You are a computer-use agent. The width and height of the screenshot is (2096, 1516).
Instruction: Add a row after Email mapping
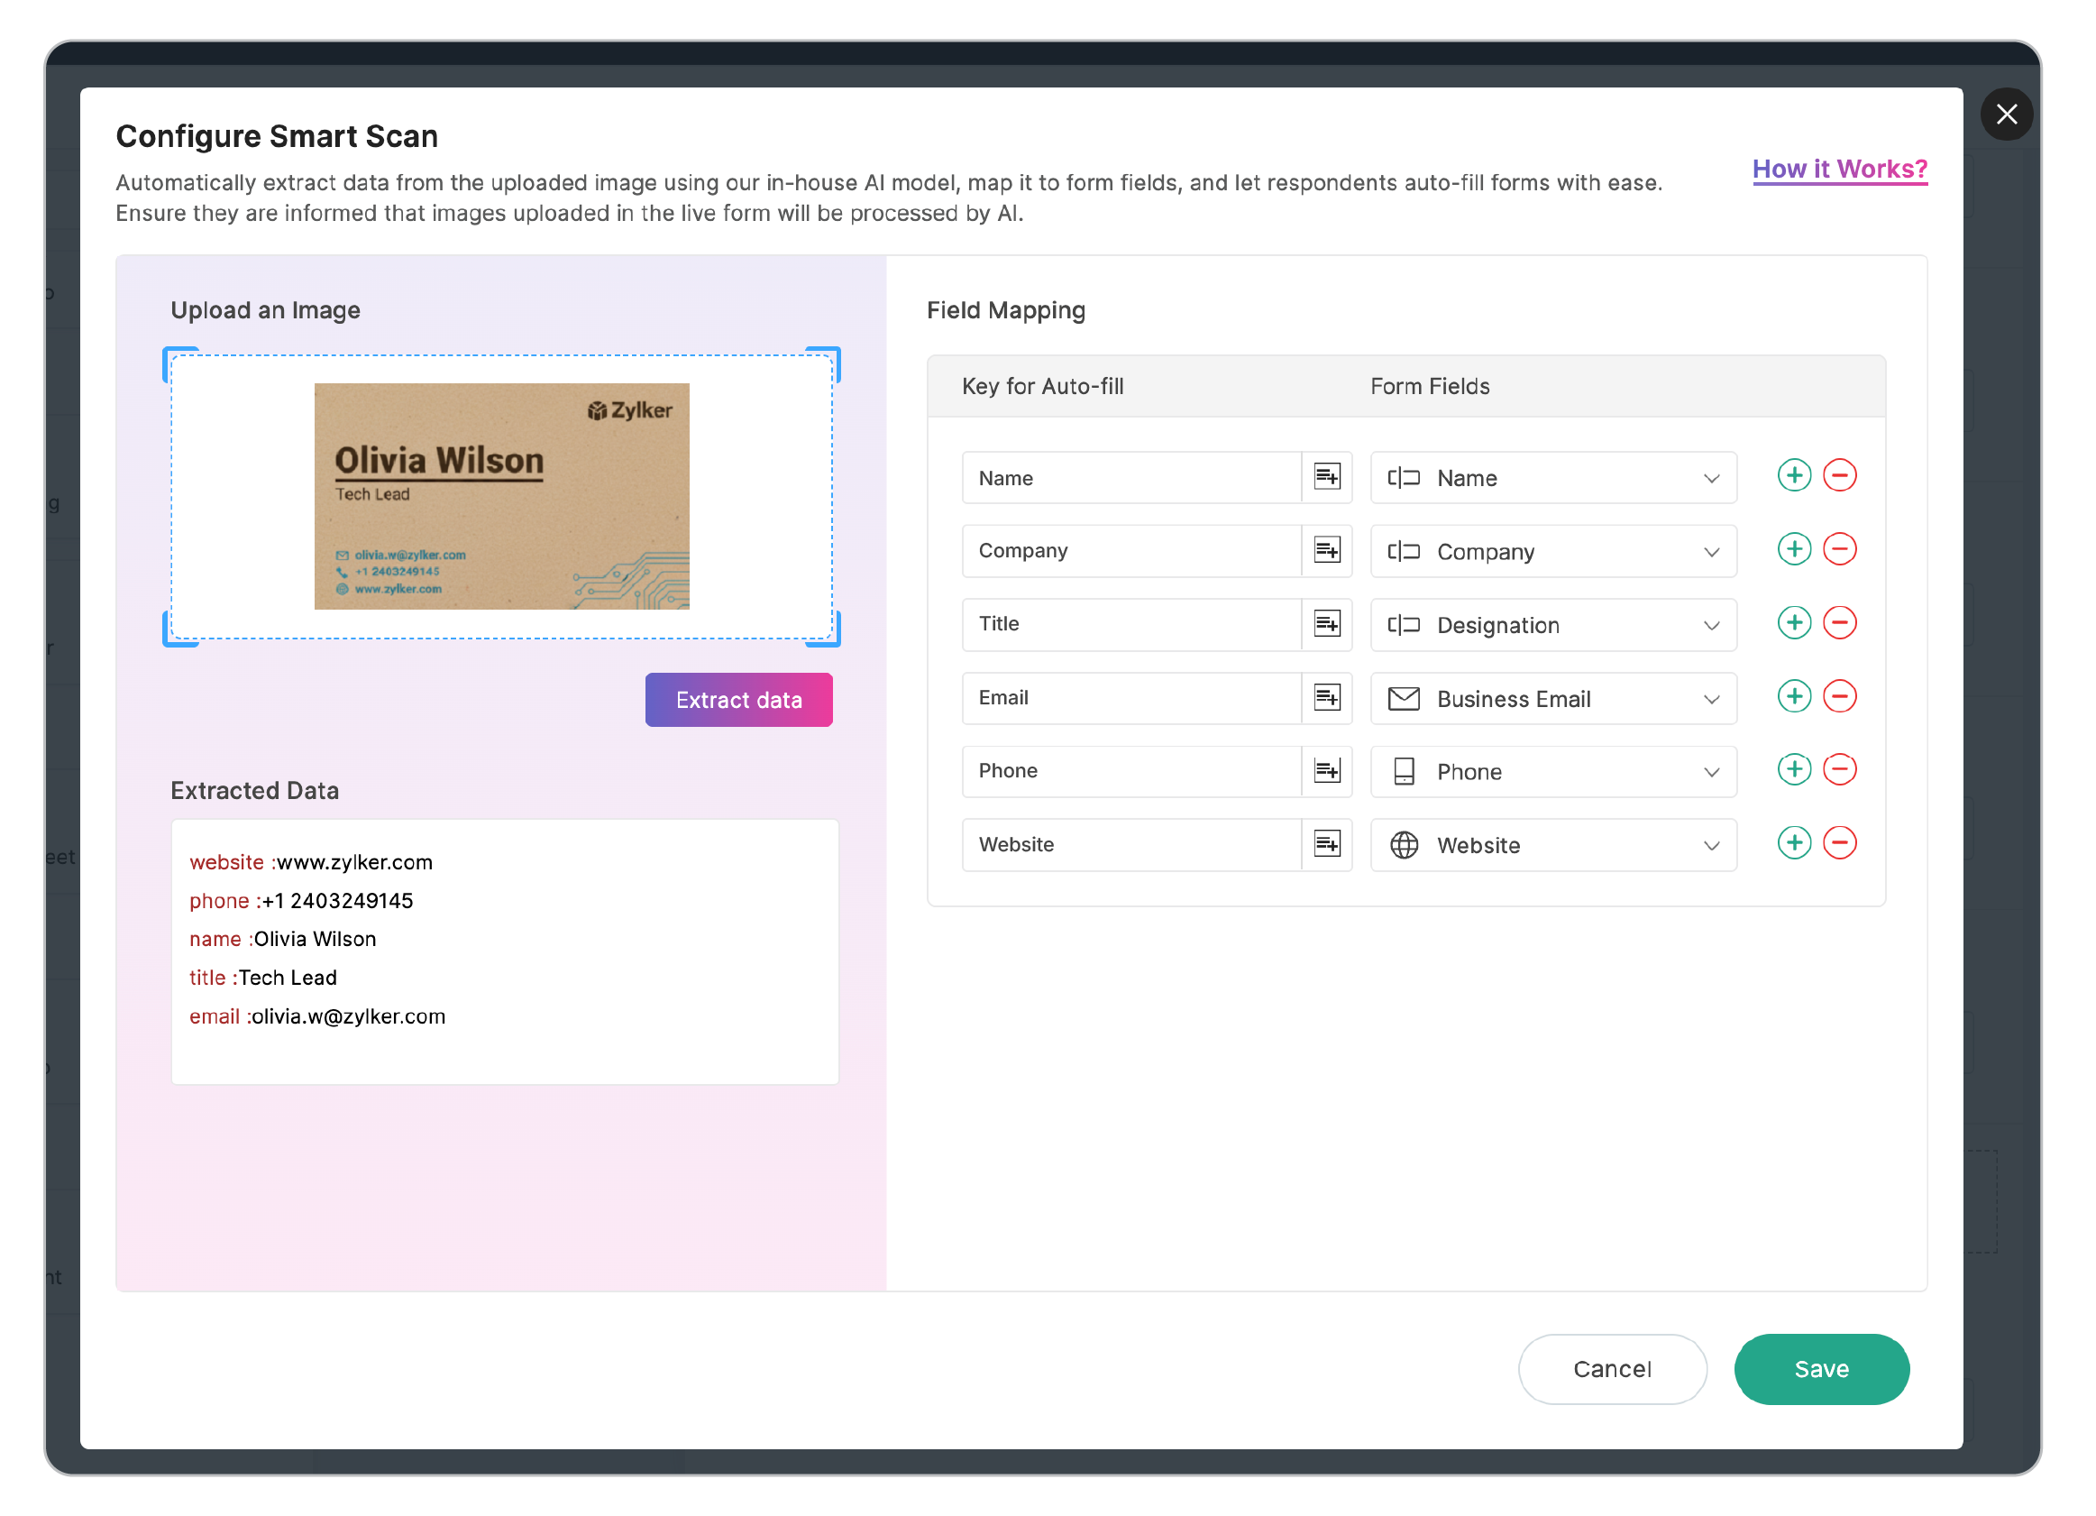1794,697
